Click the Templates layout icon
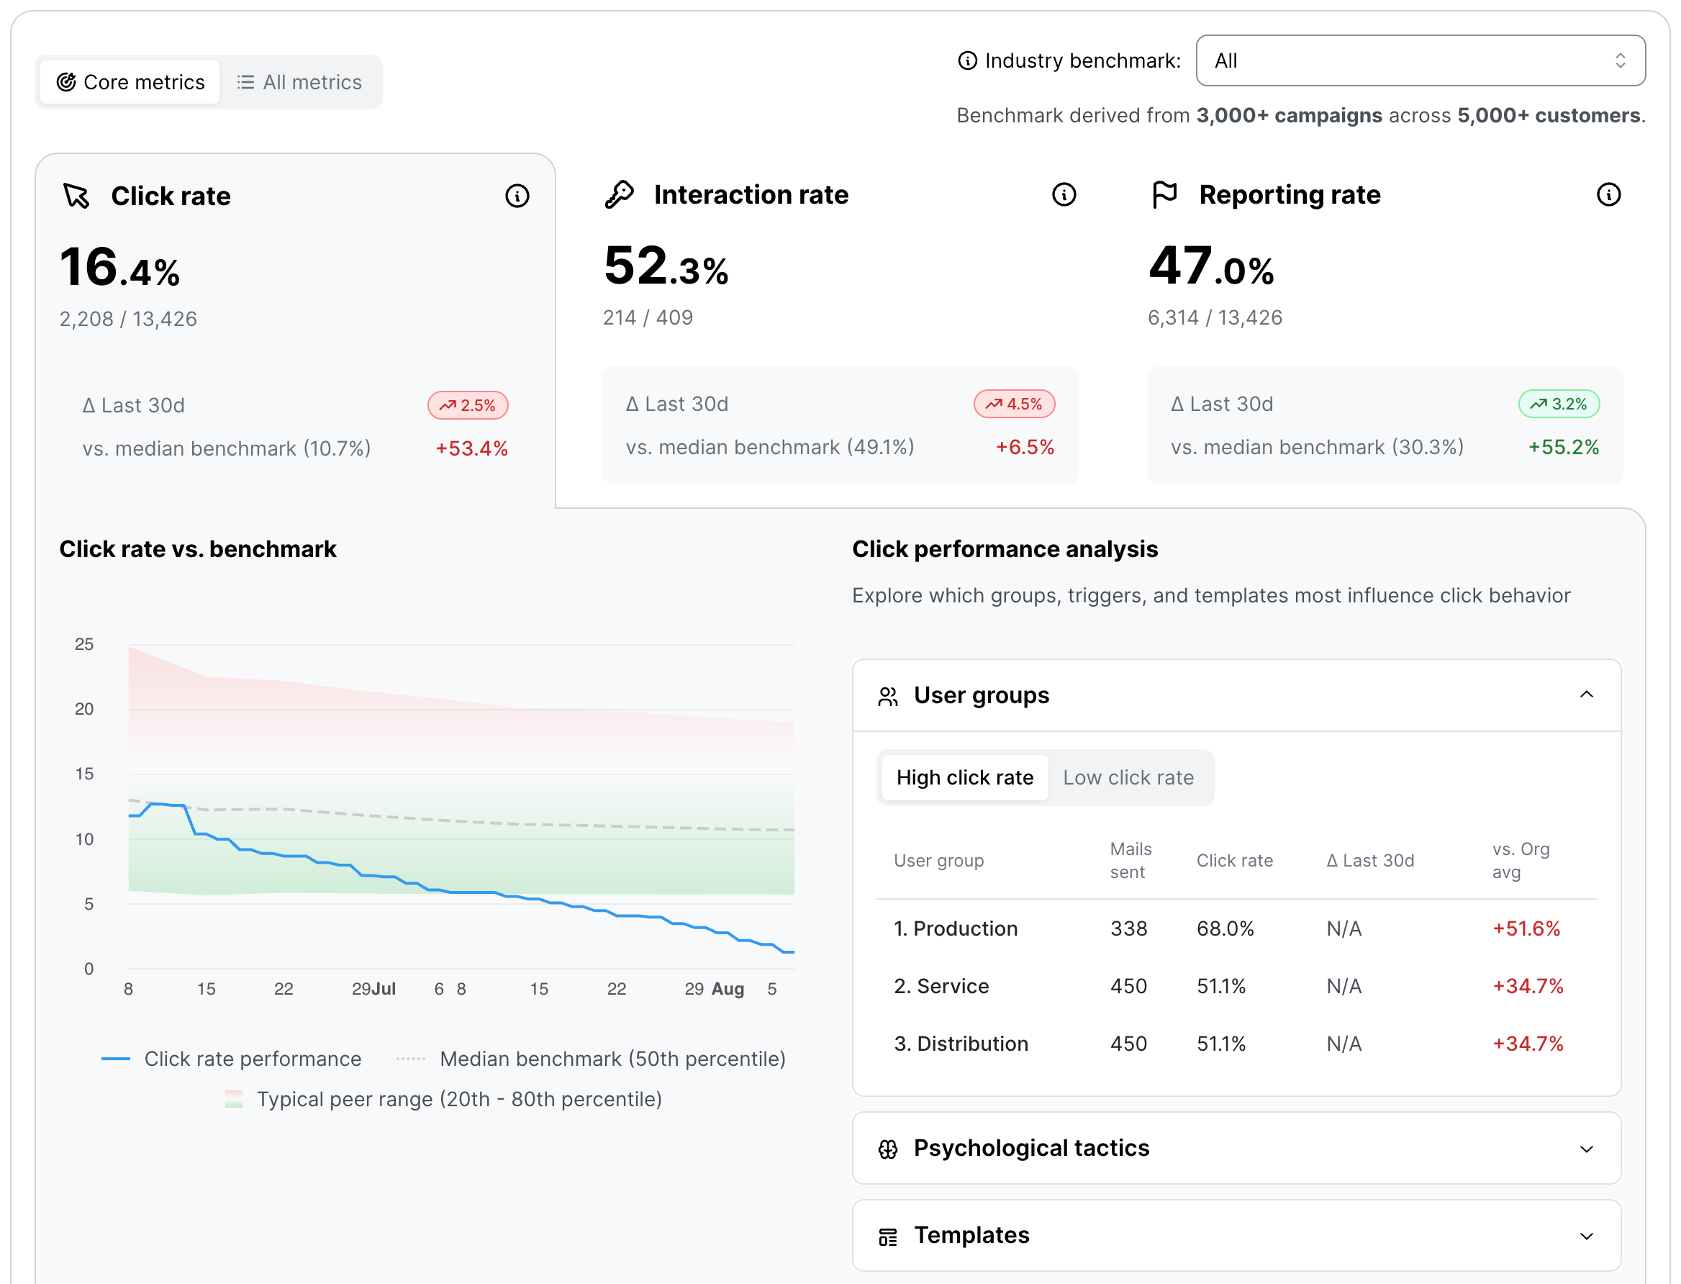 pos(888,1236)
